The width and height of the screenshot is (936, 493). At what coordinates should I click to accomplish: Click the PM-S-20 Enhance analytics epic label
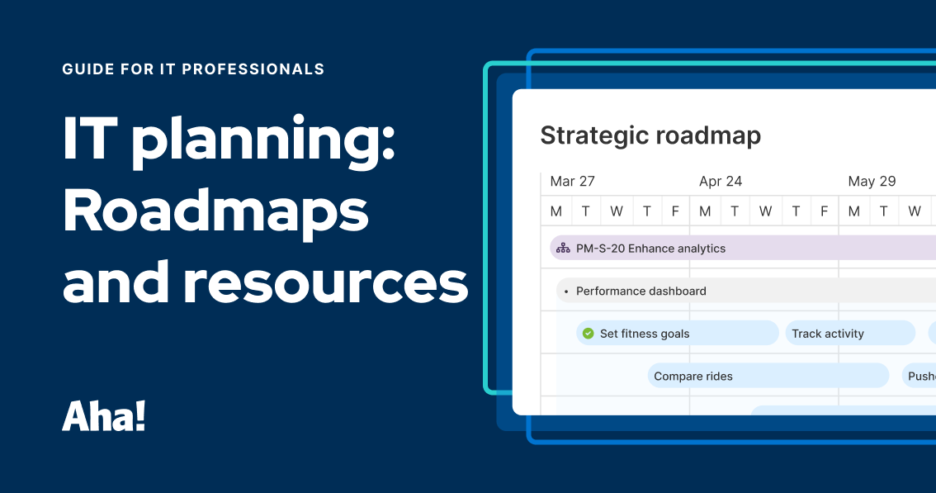(x=651, y=248)
